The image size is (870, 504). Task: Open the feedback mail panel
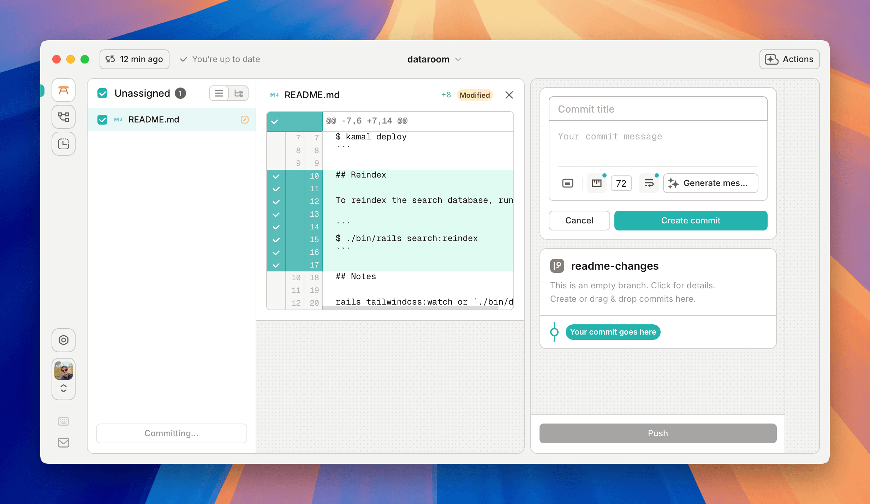tap(64, 443)
